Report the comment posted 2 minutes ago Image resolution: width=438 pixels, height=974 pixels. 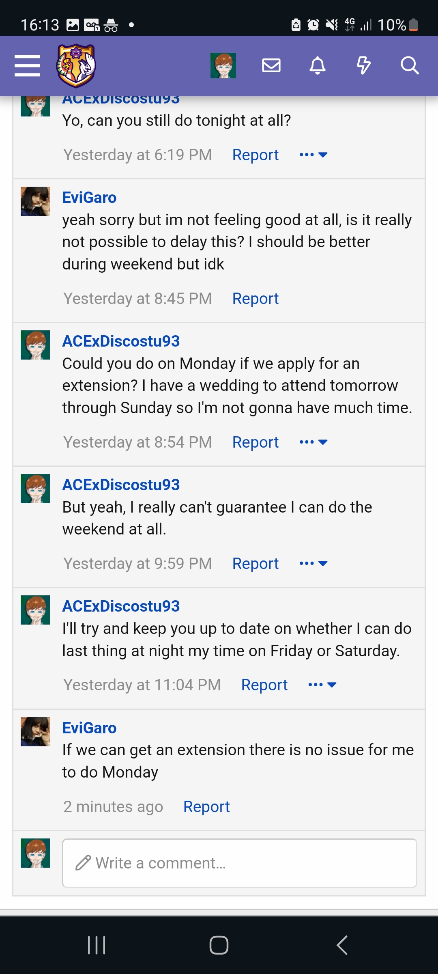206,807
